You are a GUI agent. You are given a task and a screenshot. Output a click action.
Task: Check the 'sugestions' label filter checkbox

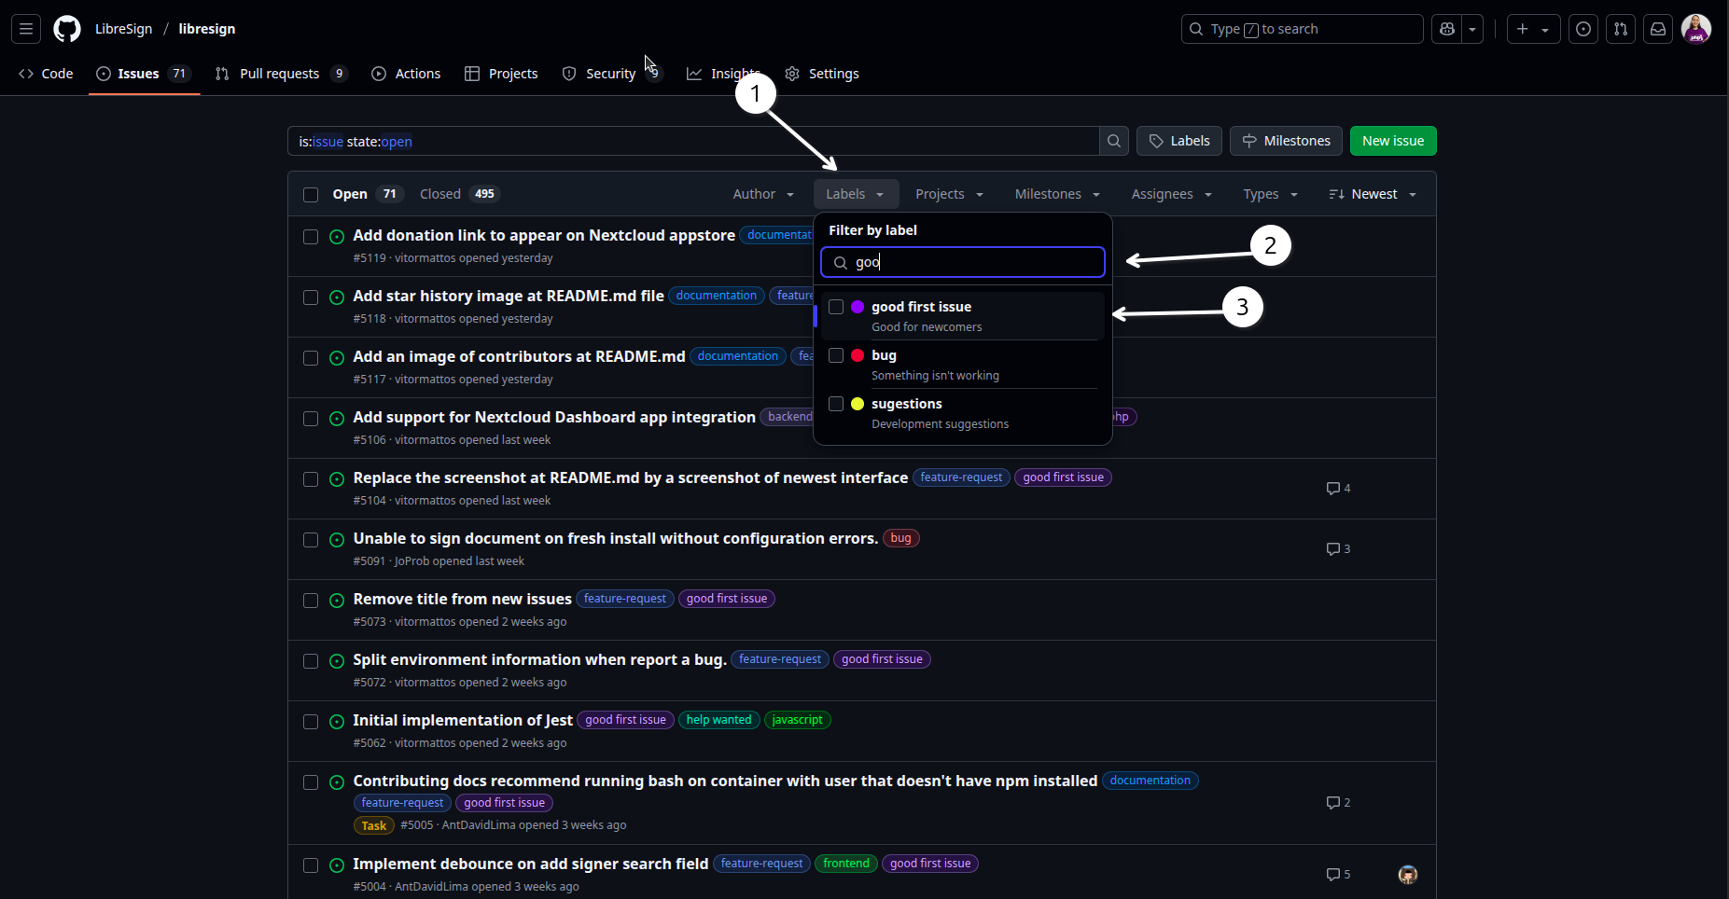point(836,404)
